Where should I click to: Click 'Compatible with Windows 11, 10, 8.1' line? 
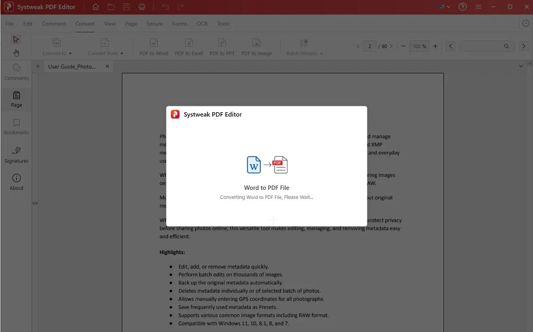click(x=234, y=323)
